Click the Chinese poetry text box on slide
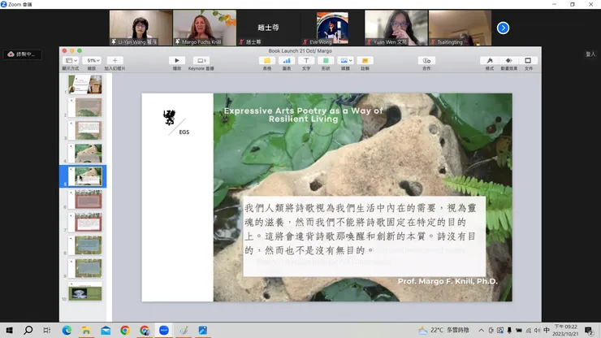 coord(364,236)
